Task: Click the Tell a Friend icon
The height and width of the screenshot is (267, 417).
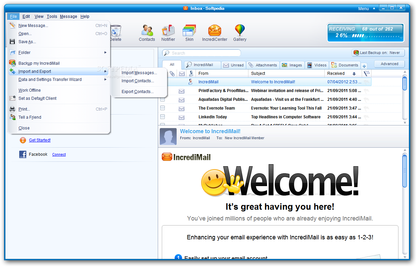Action: click(12, 117)
